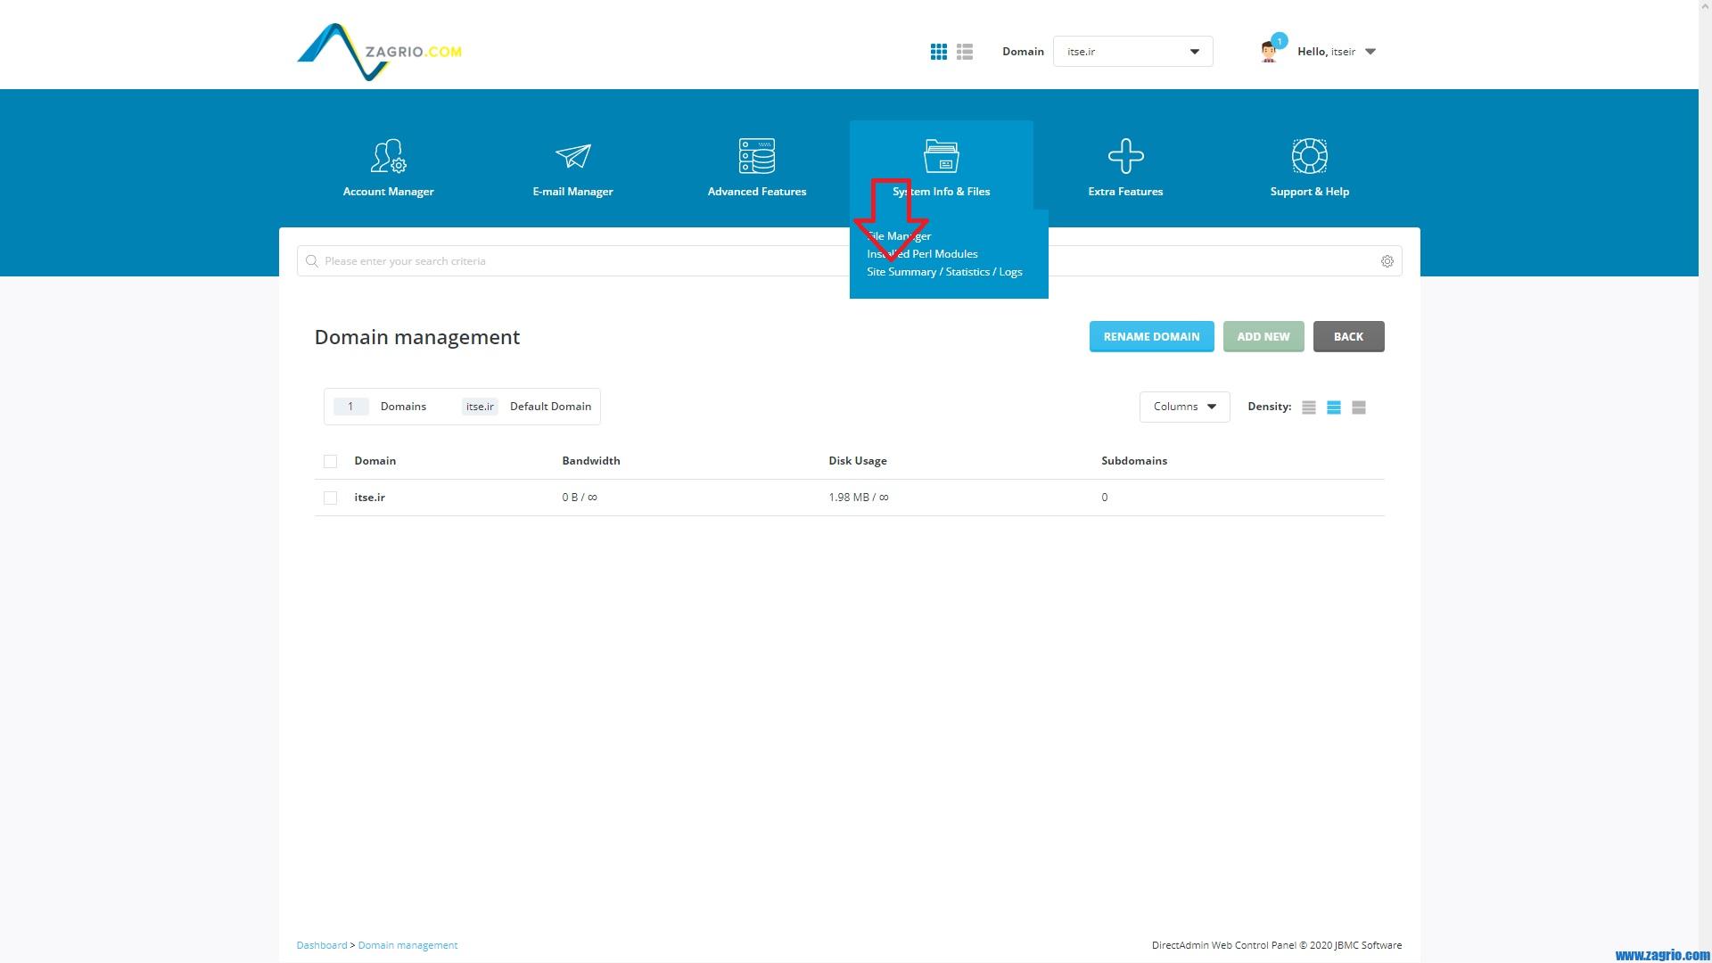Click the Advanced Features label

coord(757,192)
